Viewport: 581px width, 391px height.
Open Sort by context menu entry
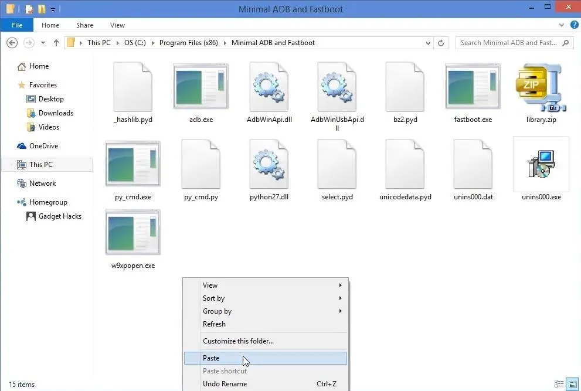[266, 298]
